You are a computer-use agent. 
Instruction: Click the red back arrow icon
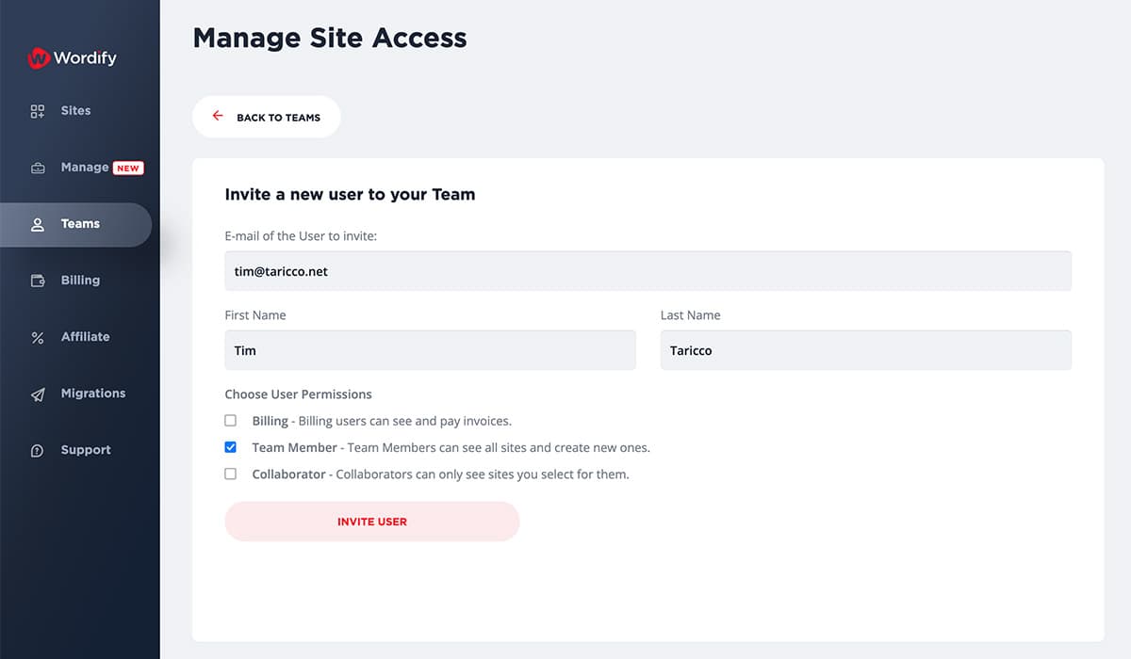(218, 116)
